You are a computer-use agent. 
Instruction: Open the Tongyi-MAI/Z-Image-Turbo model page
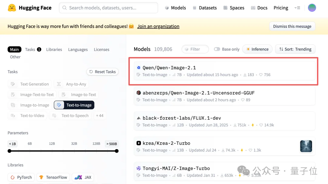[x=224, y=172]
